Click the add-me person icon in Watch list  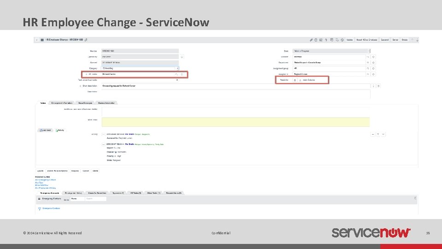click(300, 80)
